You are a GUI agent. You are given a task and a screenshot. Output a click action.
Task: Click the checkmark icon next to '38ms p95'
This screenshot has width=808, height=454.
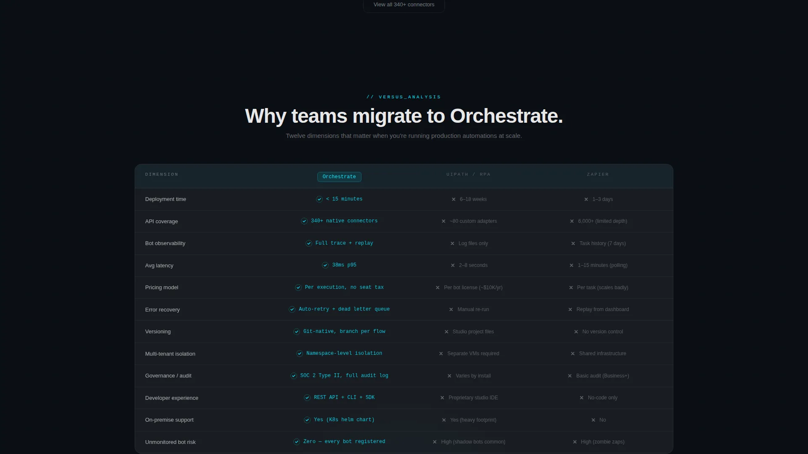(325, 265)
